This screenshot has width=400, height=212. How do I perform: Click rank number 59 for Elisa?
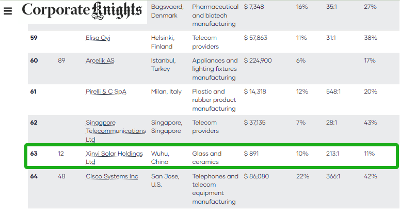(x=34, y=38)
